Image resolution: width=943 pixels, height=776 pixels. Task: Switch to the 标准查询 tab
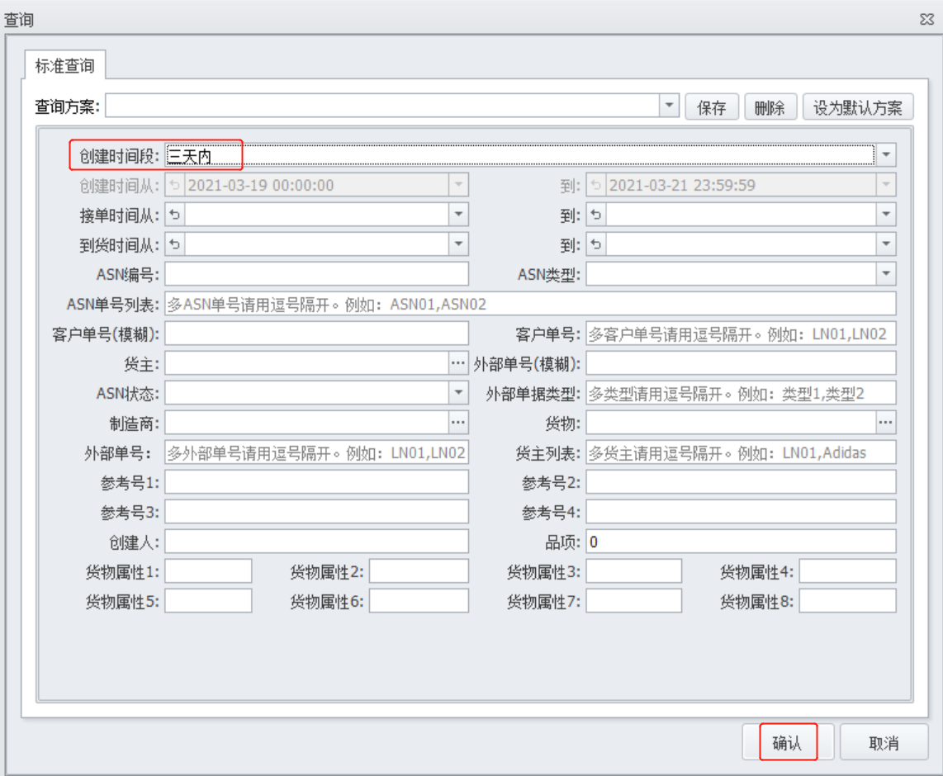(65, 65)
